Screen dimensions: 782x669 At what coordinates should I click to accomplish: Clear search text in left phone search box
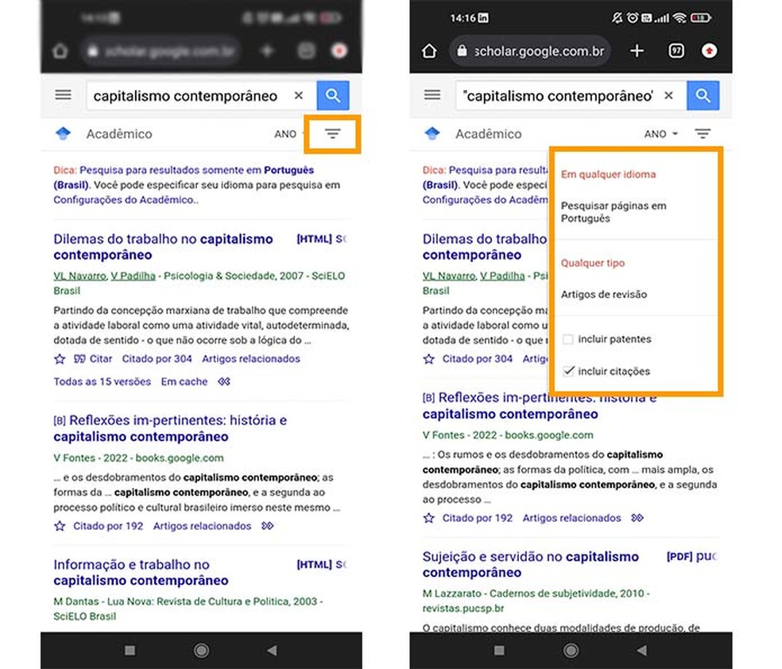(x=299, y=95)
